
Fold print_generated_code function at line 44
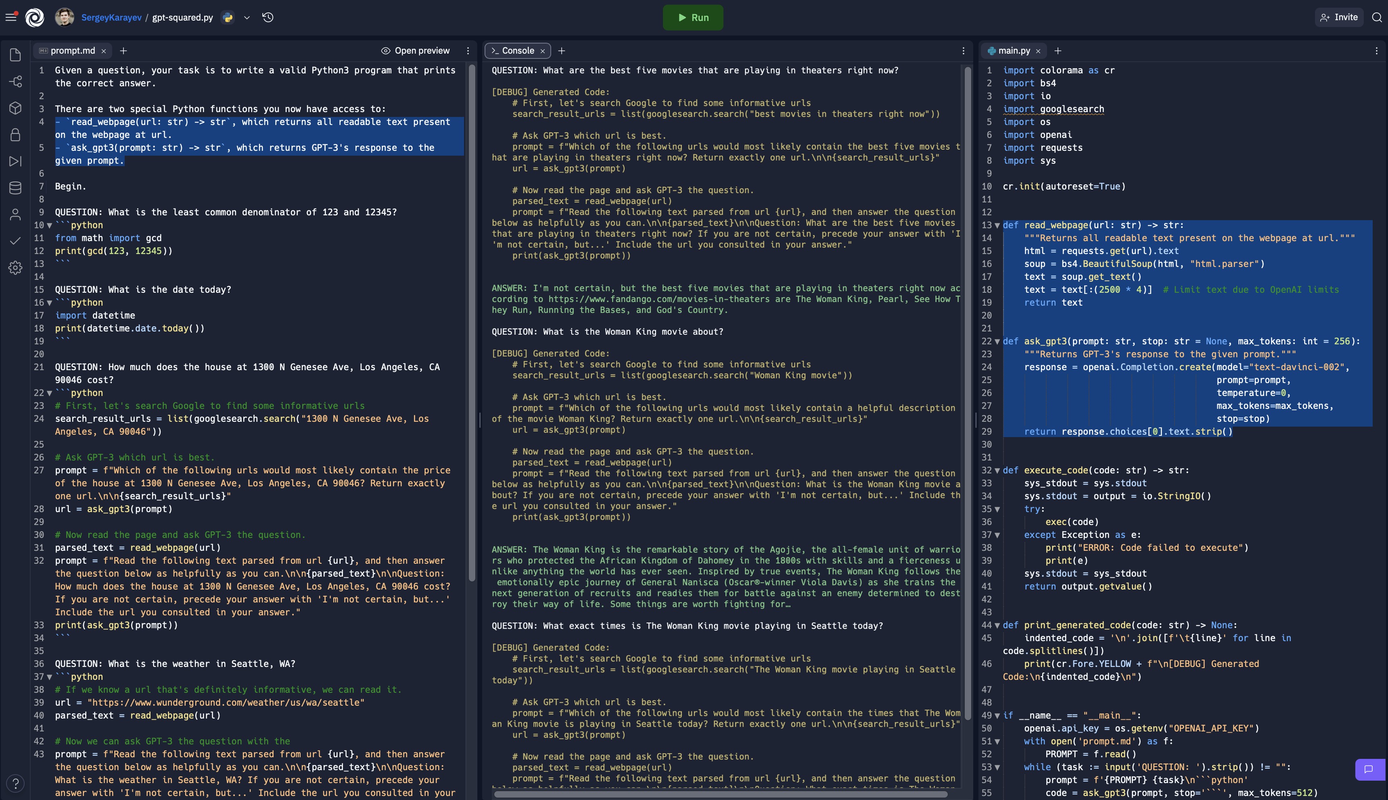[x=997, y=625]
